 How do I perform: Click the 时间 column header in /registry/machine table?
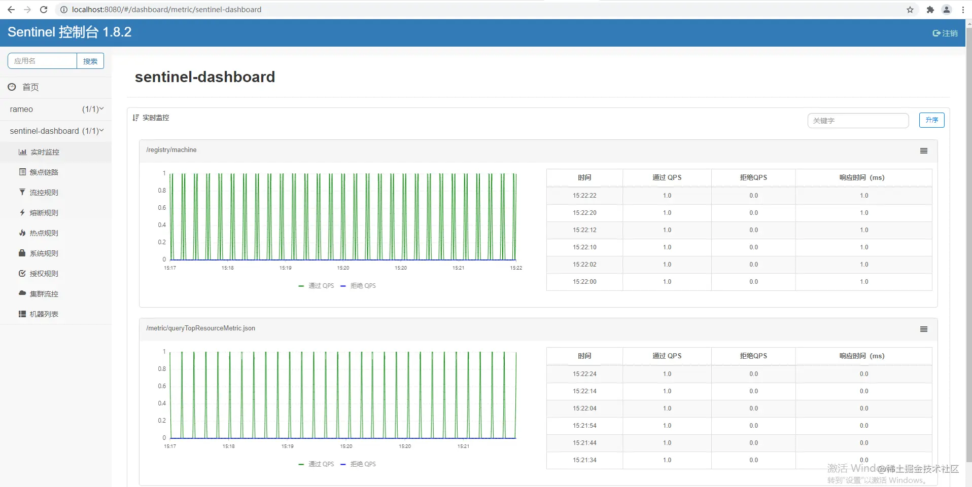coord(584,178)
